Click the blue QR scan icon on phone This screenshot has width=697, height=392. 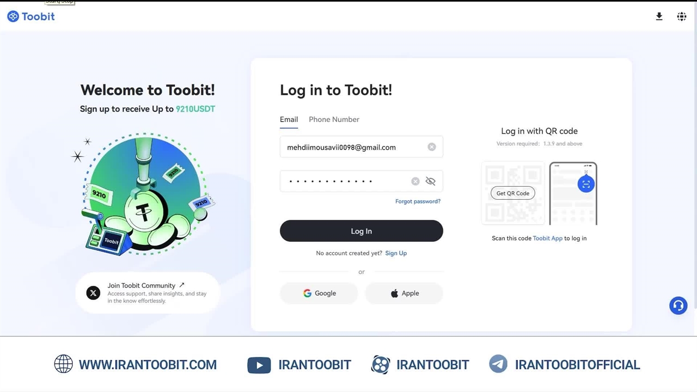pyautogui.click(x=586, y=184)
